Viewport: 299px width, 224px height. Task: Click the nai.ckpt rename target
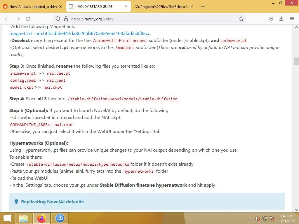(53, 87)
